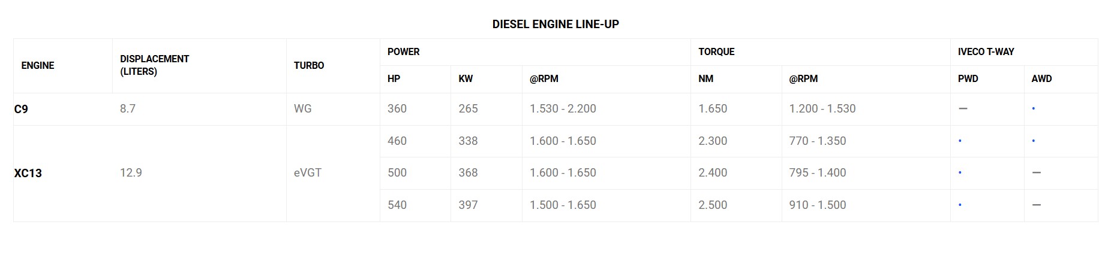This screenshot has height=255, width=1114.
Task: Click the TURBO column header
Action: pyautogui.click(x=309, y=66)
